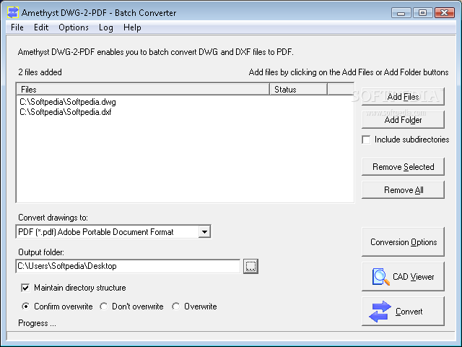Click the Add Folder button
Screen dimensions: 462x347
[403, 120]
